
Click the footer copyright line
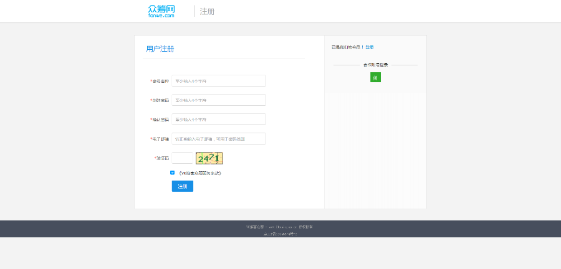coord(279,227)
